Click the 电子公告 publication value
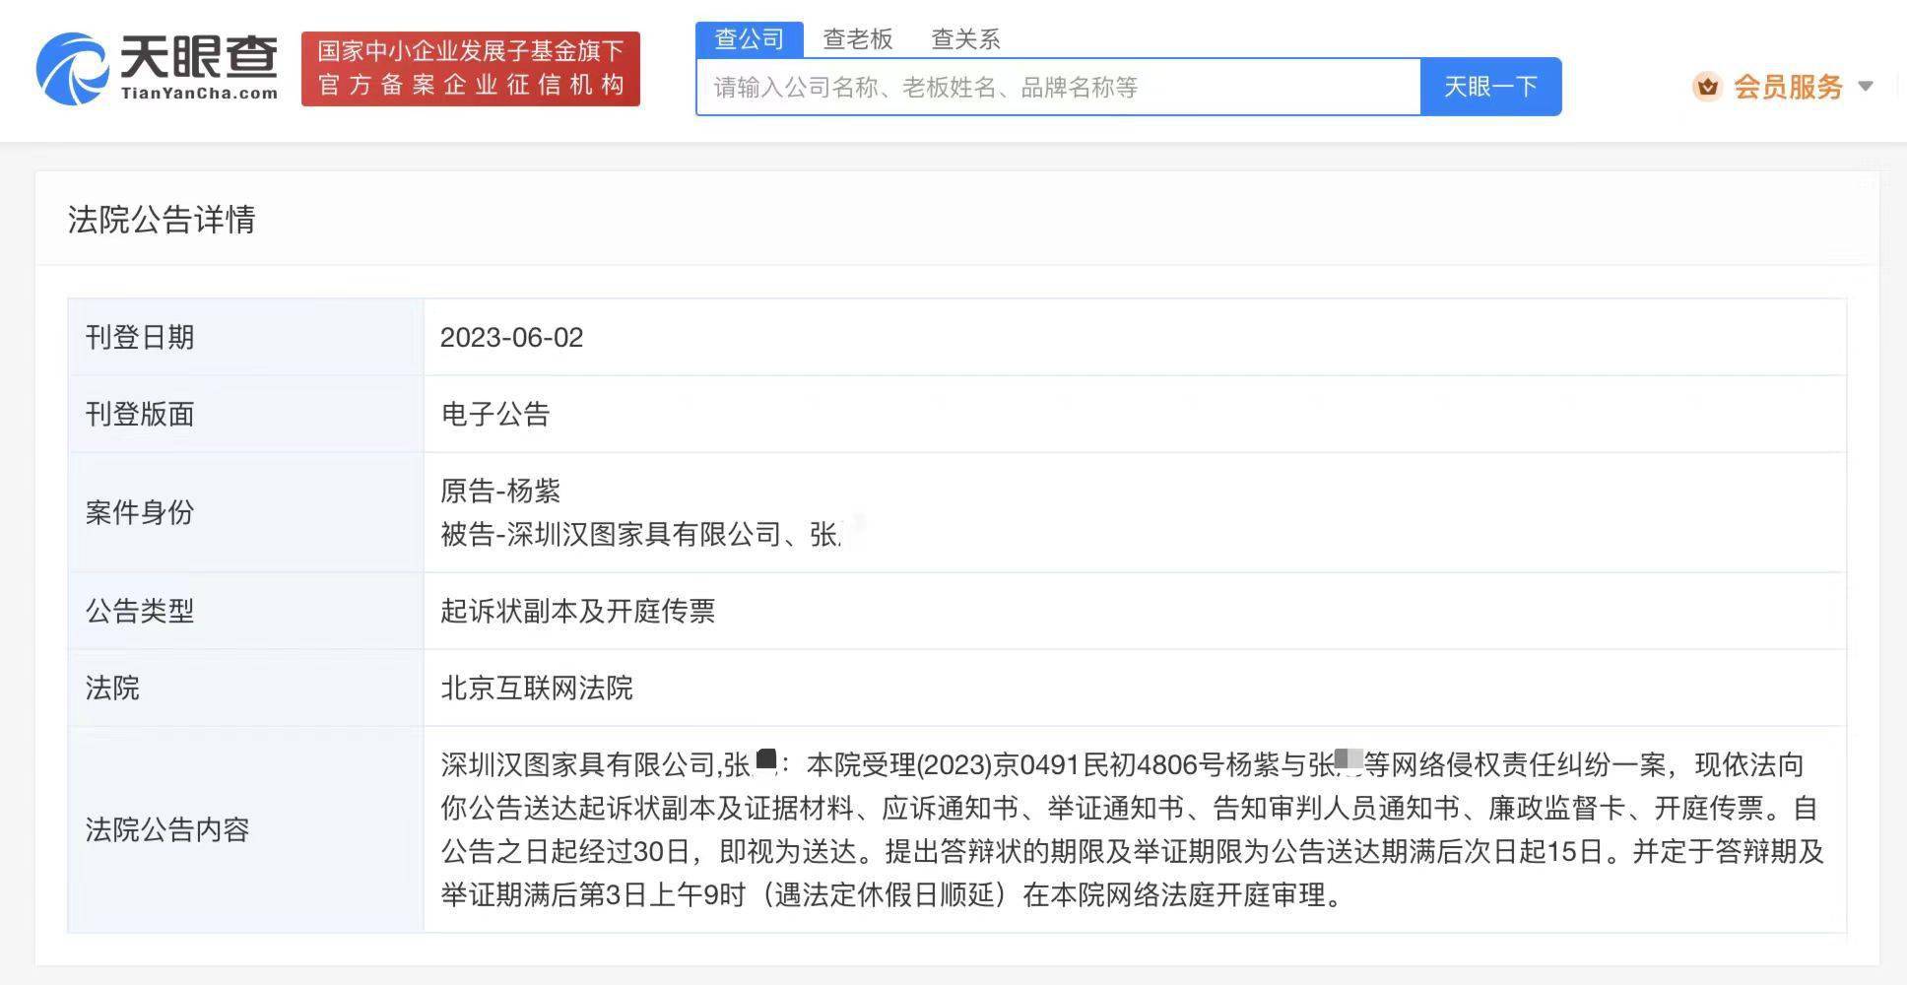 point(494,415)
